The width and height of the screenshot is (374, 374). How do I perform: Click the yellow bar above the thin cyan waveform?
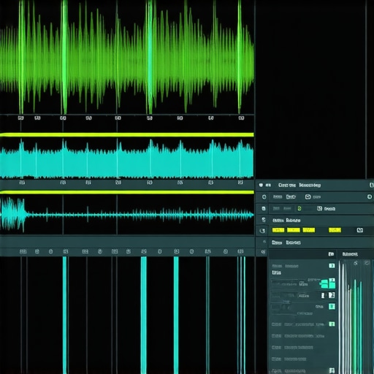pyautogui.click(x=126, y=192)
